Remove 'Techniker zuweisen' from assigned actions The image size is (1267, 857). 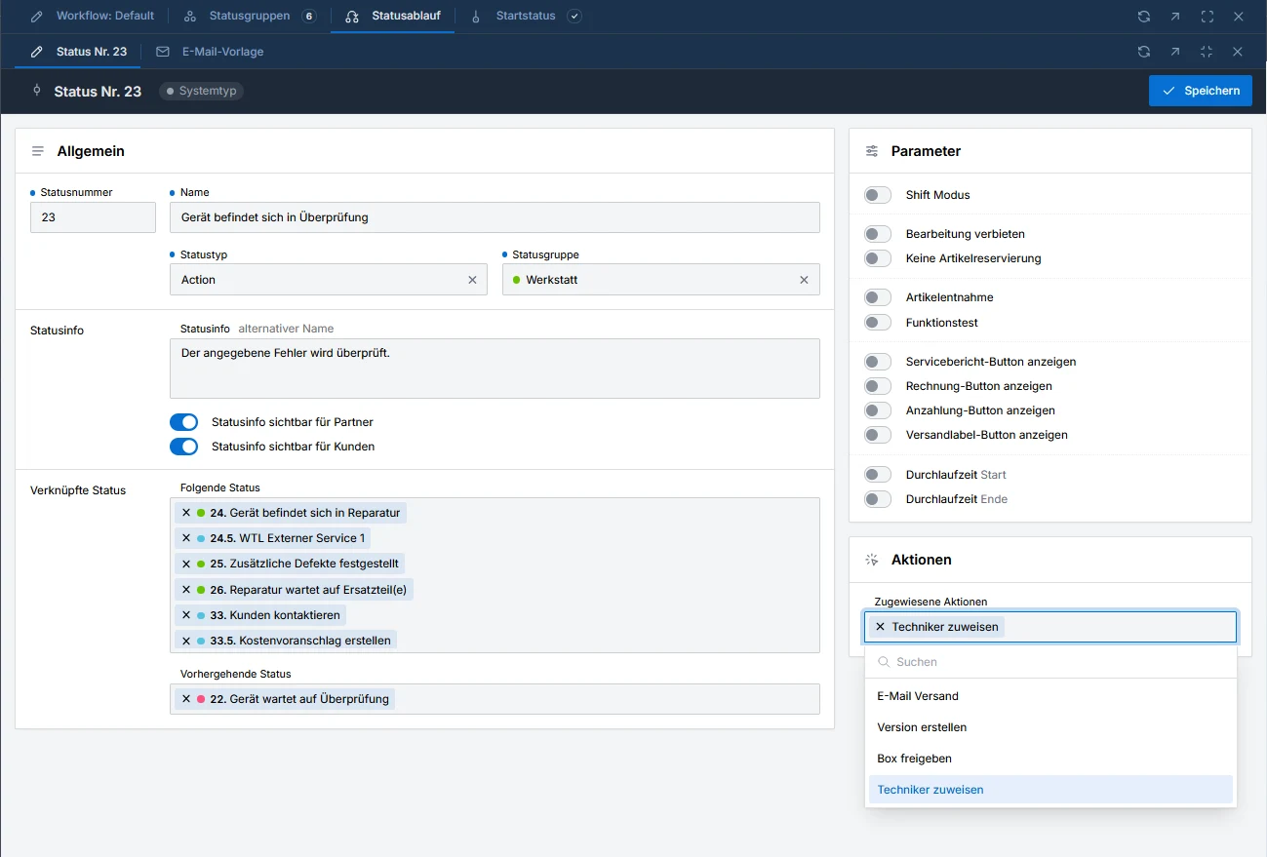pos(880,627)
